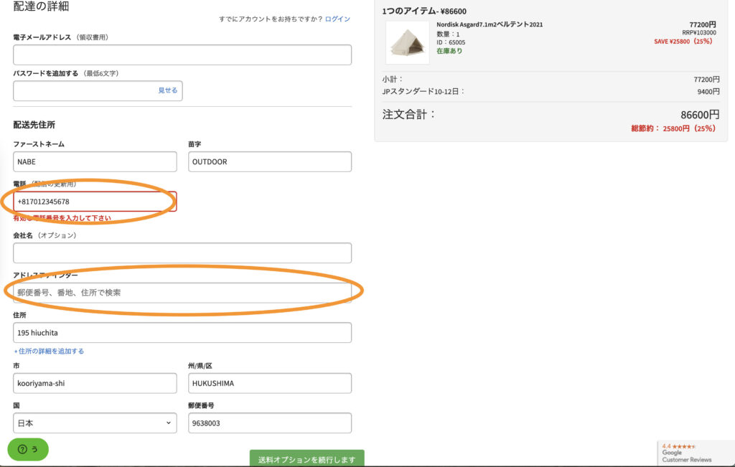
Task: Click the SAVE ¥25800 (25%) text
Action: (683, 41)
